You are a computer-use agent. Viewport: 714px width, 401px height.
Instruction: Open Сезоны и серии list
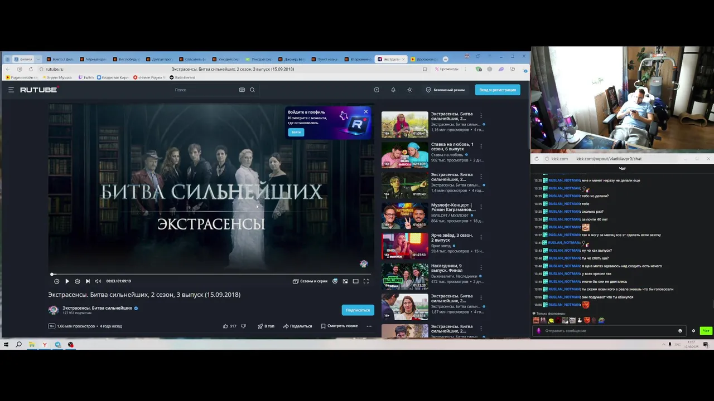click(x=310, y=281)
